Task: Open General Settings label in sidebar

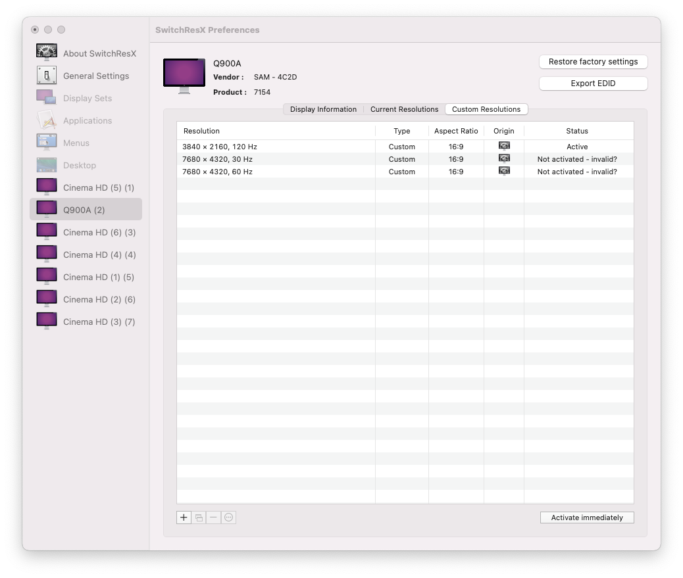Action: [96, 76]
